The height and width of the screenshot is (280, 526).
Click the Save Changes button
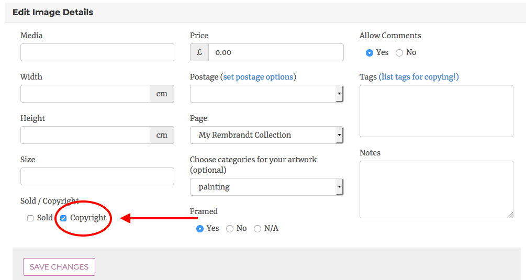[x=59, y=267]
